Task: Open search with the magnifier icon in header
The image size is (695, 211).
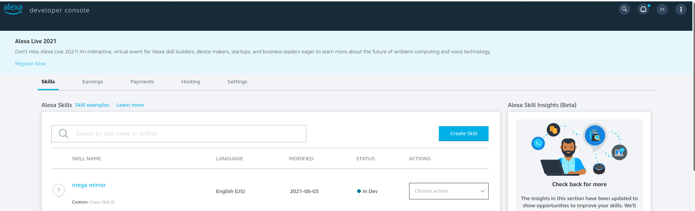Action: tap(625, 9)
